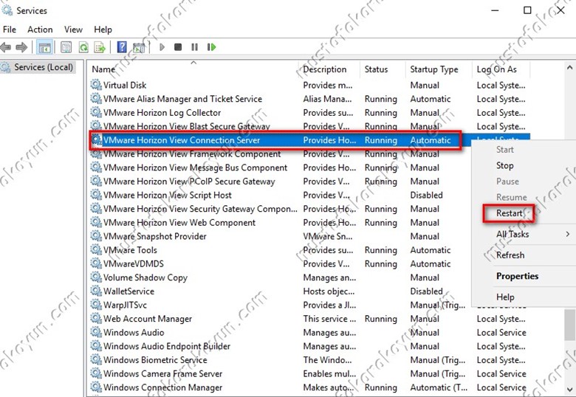Click the Restart Service toolbar icon
The image size is (576, 397).
tap(212, 47)
